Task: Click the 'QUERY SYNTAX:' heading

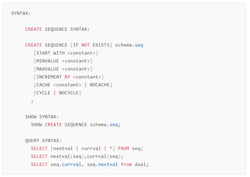Action: pyautogui.click(x=43, y=141)
